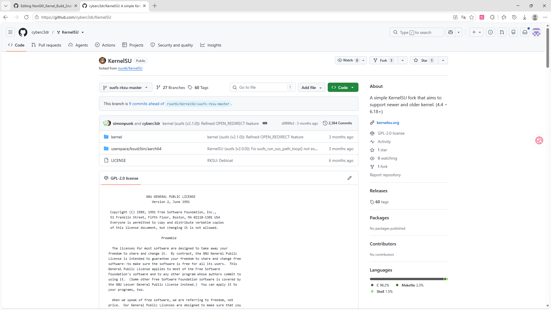Screen dimensions: 551x310
Task: Open the Activity link in About
Action: [x=384, y=142]
